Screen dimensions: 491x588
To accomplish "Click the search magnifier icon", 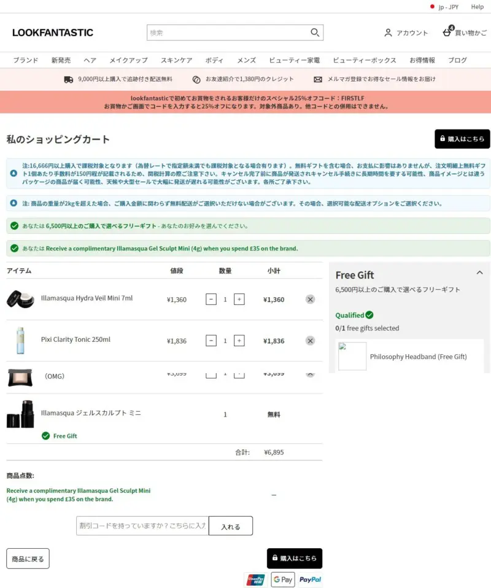I will pyautogui.click(x=314, y=32).
